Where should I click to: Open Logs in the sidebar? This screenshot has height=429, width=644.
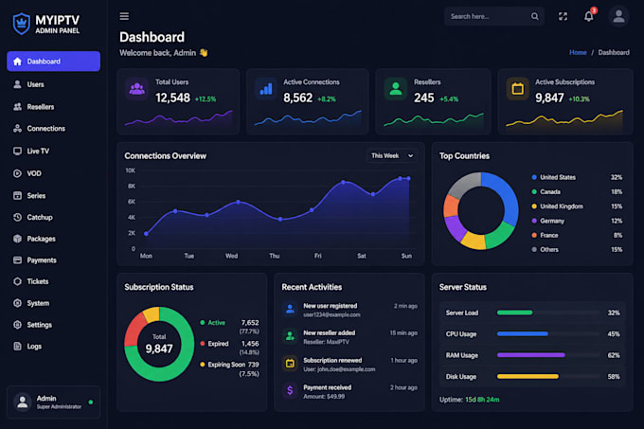point(53,346)
